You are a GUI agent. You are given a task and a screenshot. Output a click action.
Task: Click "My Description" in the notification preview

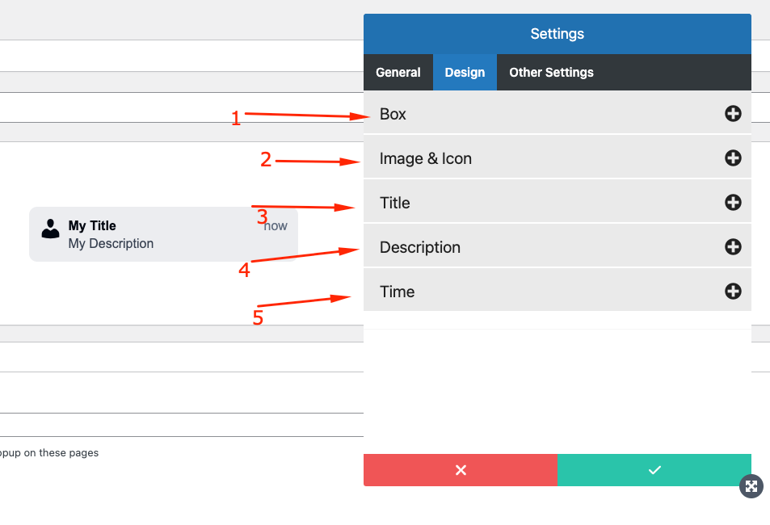111,244
